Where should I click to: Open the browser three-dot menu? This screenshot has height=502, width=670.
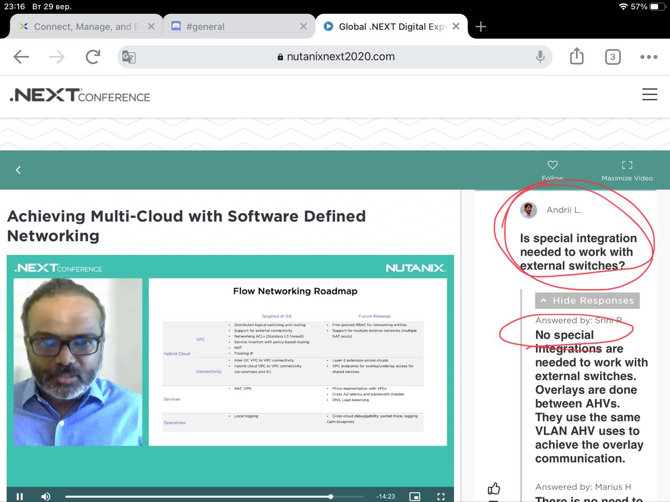point(649,57)
